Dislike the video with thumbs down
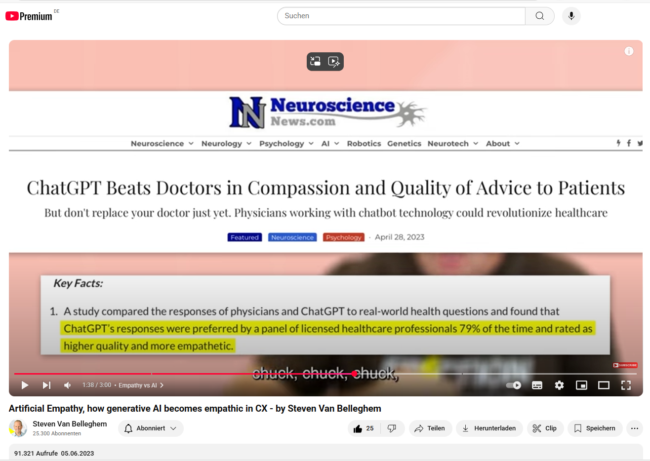Viewport: 650px width, 461px height. click(392, 428)
